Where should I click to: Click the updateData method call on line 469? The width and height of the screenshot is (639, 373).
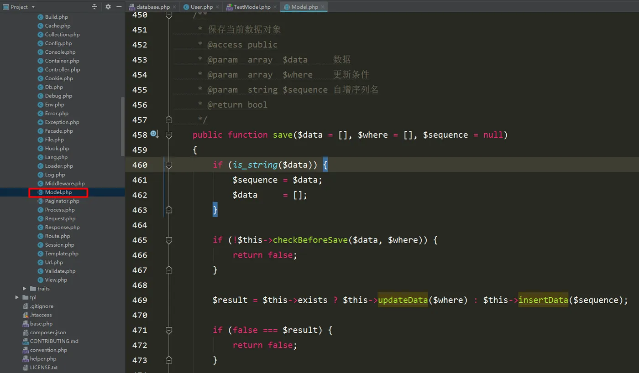pyautogui.click(x=403, y=300)
